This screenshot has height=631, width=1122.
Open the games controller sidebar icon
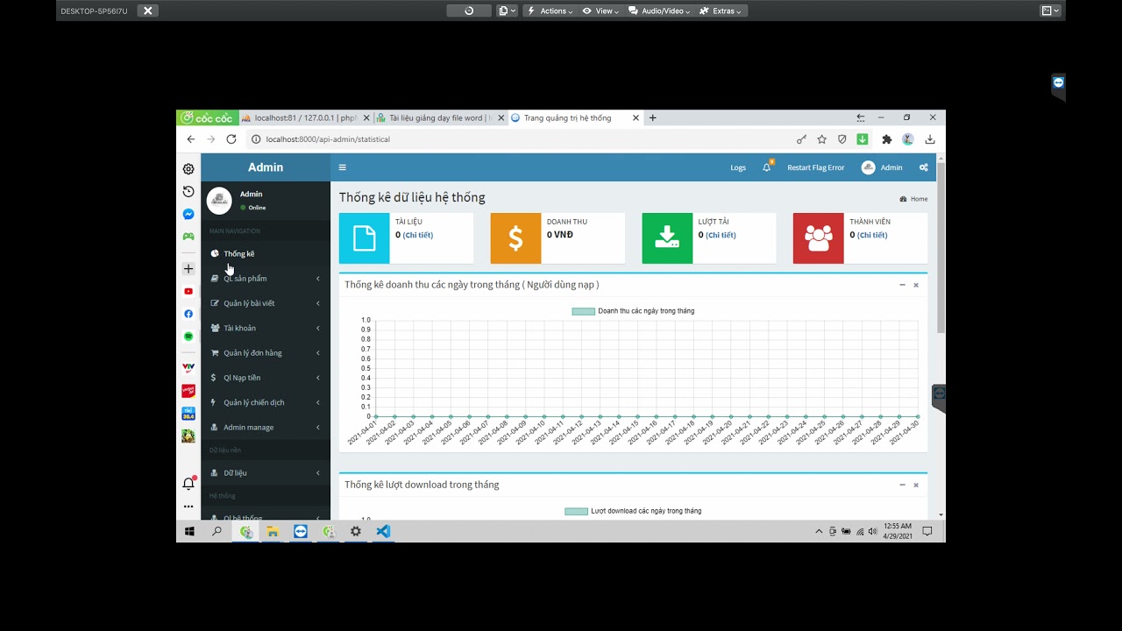(188, 237)
